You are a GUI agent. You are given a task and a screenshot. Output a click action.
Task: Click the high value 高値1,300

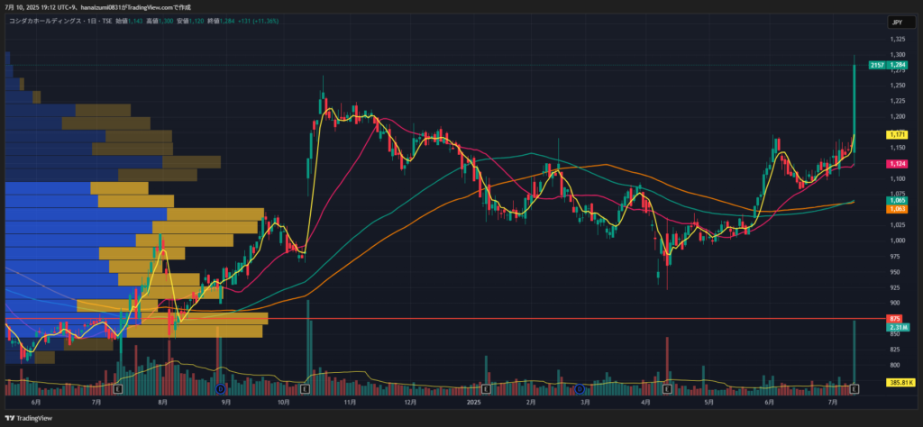click(x=160, y=21)
